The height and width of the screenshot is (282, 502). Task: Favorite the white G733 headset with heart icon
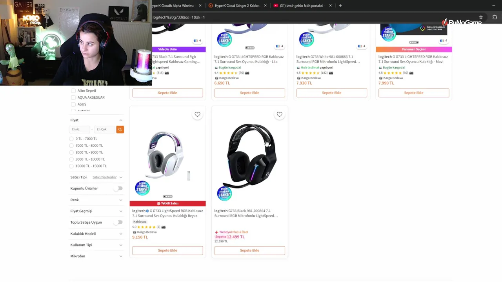coord(197,114)
